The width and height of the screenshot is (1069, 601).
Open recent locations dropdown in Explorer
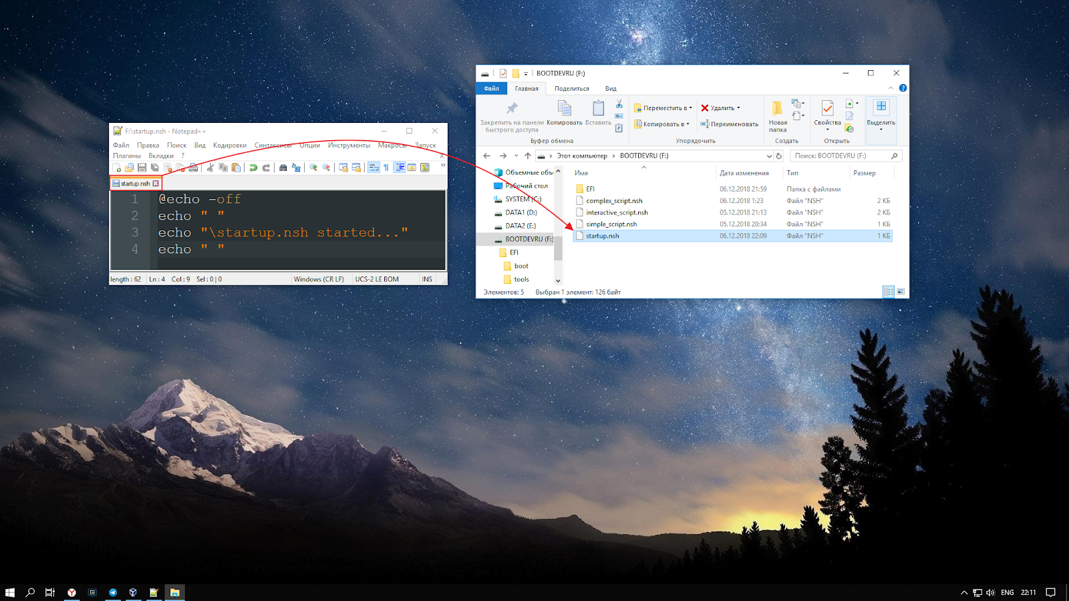pyautogui.click(x=516, y=156)
